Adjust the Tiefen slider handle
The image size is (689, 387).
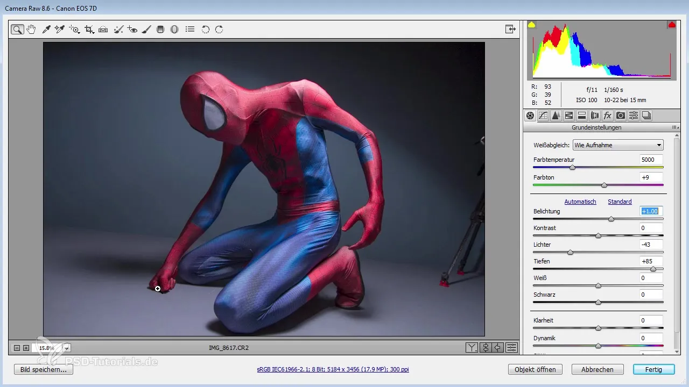(x=653, y=269)
